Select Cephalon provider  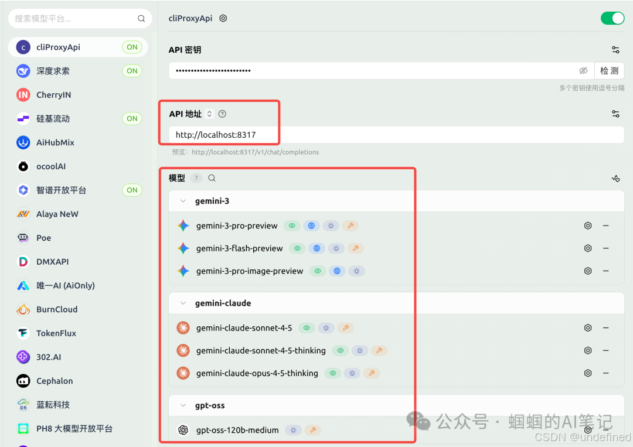(78, 380)
